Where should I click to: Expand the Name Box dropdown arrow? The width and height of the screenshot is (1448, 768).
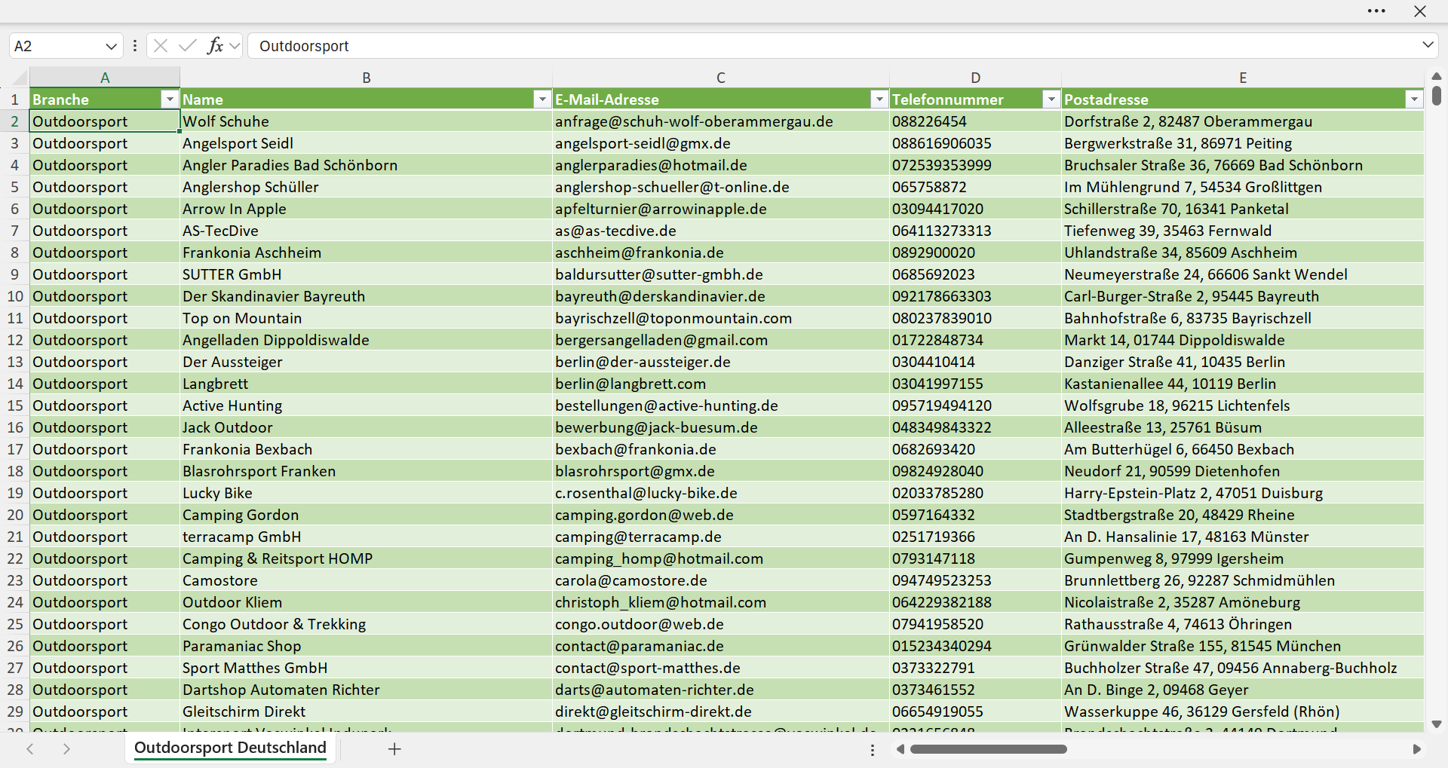click(111, 46)
